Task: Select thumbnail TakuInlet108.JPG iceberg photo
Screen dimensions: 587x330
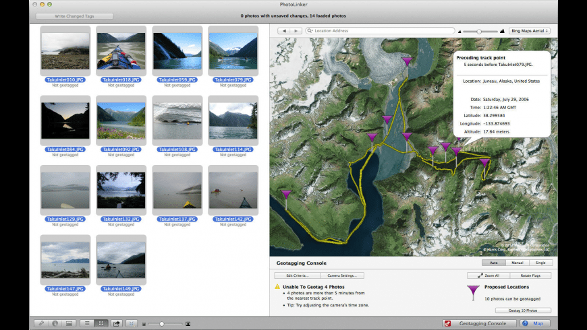Action: (x=177, y=121)
